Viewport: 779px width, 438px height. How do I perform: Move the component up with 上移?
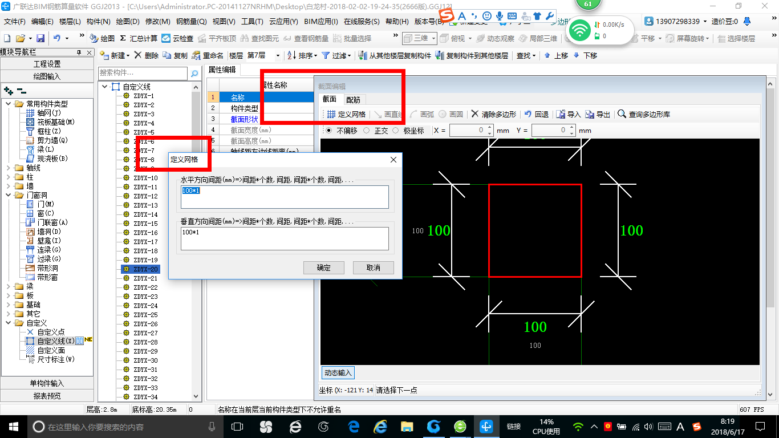556,55
